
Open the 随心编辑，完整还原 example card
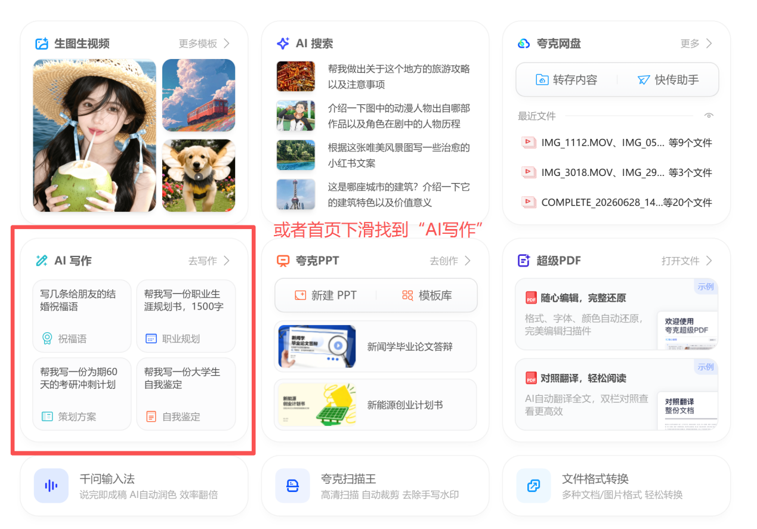[616, 314]
